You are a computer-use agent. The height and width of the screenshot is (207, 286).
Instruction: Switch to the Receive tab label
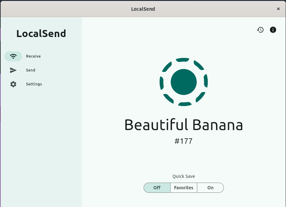coord(33,56)
